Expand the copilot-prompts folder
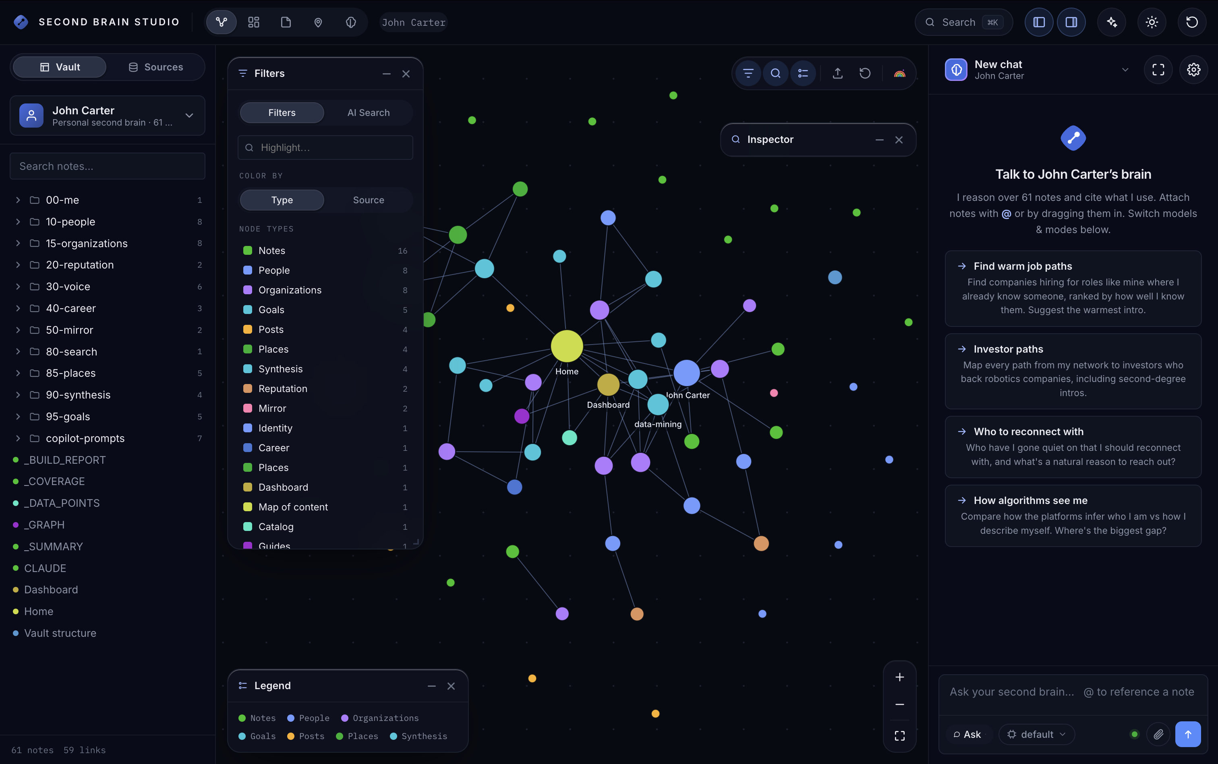The image size is (1218, 764). pos(18,438)
